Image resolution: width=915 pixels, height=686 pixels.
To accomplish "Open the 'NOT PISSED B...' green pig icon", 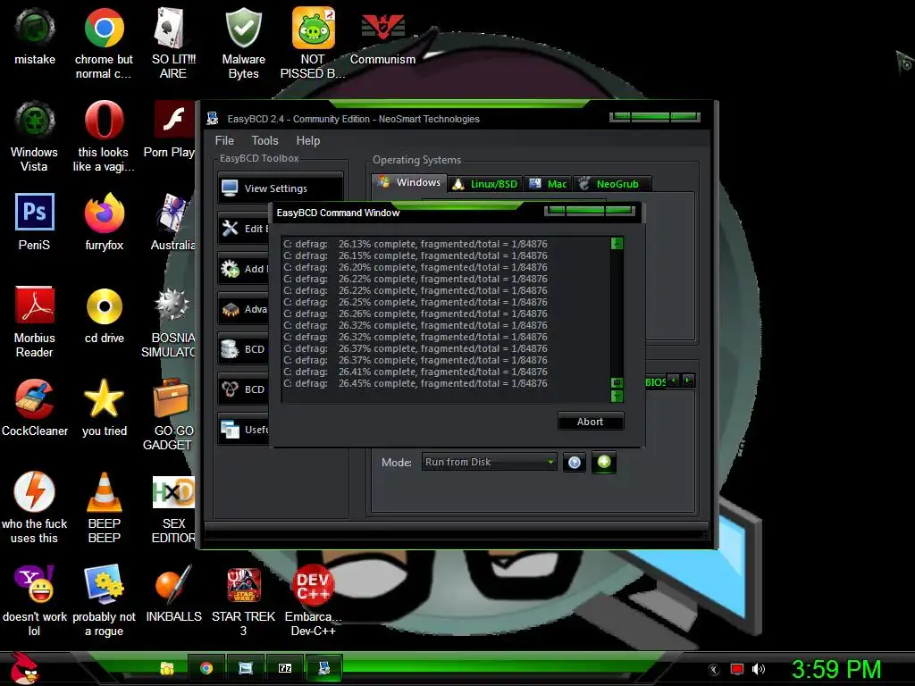I will tap(313, 43).
